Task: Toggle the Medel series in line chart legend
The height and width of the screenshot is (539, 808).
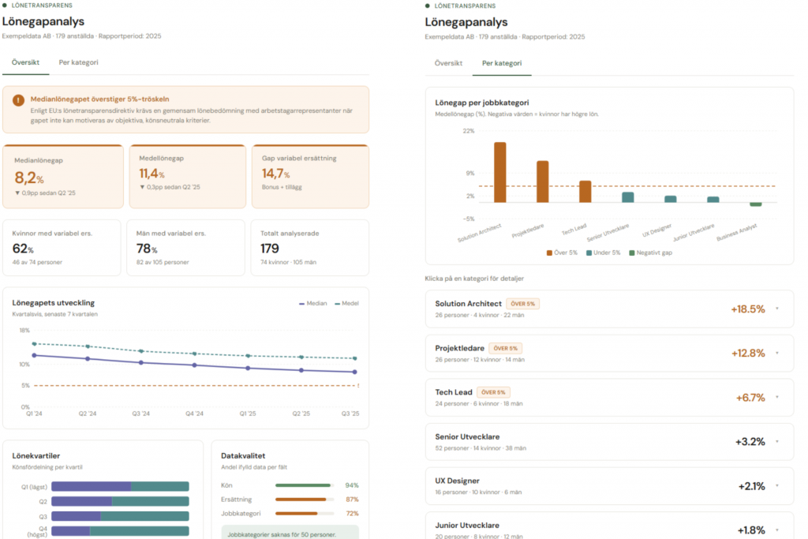Action: [346, 303]
